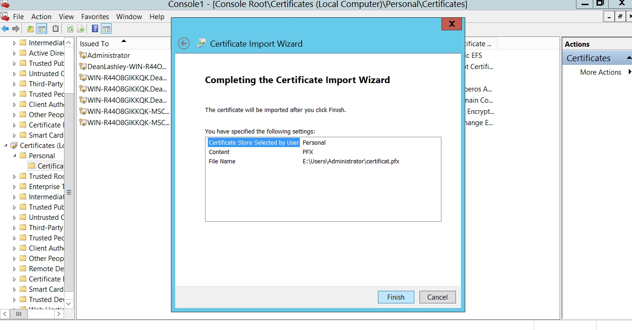Toggle Show/Hide Console Tree button
632x330 pixels.
tap(42, 29)
